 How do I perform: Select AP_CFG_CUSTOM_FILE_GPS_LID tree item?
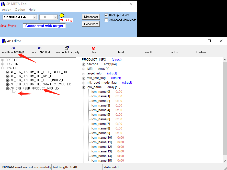tap(32, 76)
